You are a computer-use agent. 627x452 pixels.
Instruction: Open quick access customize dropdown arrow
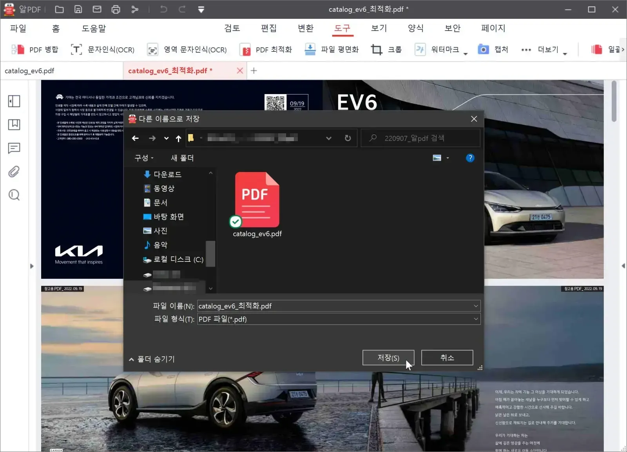click(x=201, y=9)
